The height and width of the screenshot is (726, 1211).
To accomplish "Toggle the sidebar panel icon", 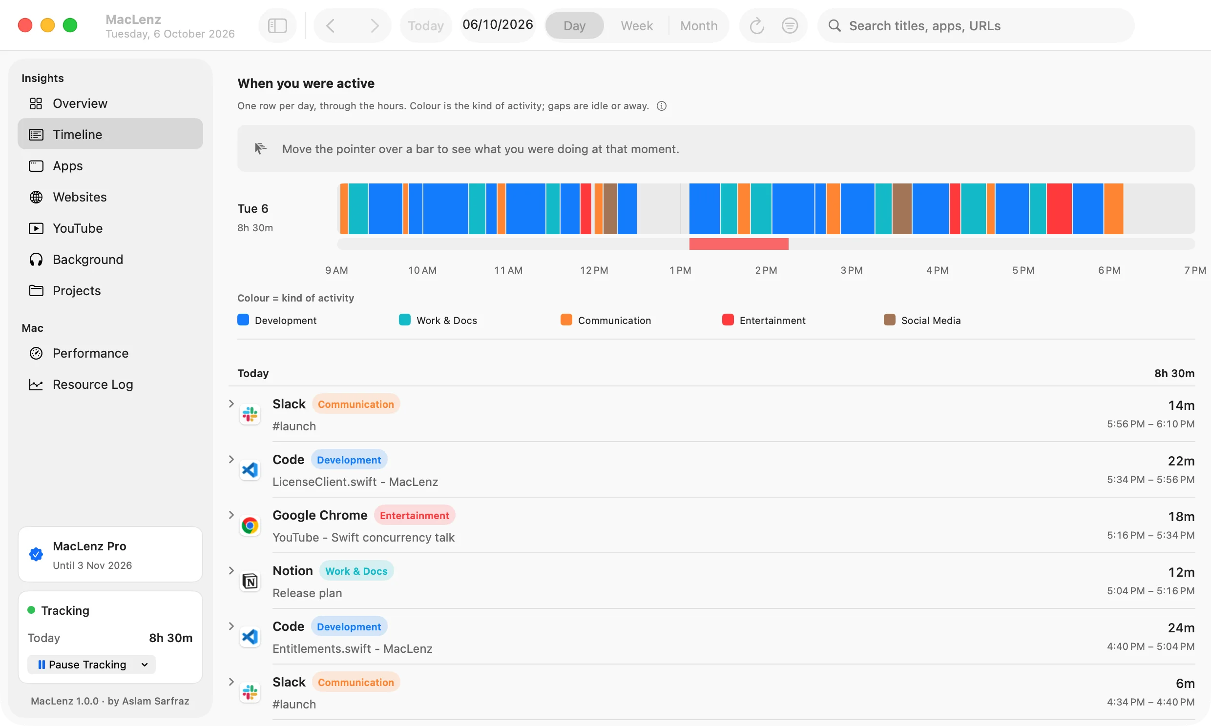I will (x=277, y=25).
